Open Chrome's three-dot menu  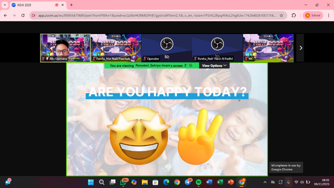(x=328, y=16)
